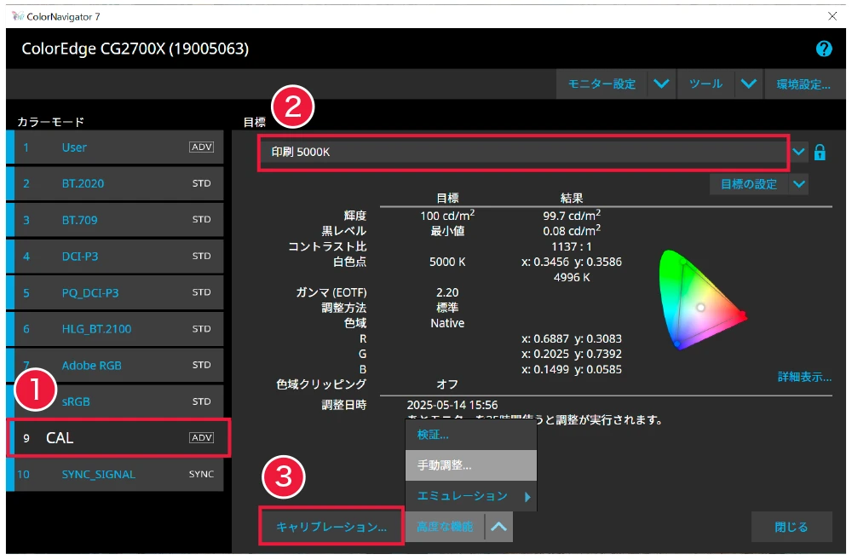Open 詳細表示... details link
The image size is (852, 560).
point(804,377)
